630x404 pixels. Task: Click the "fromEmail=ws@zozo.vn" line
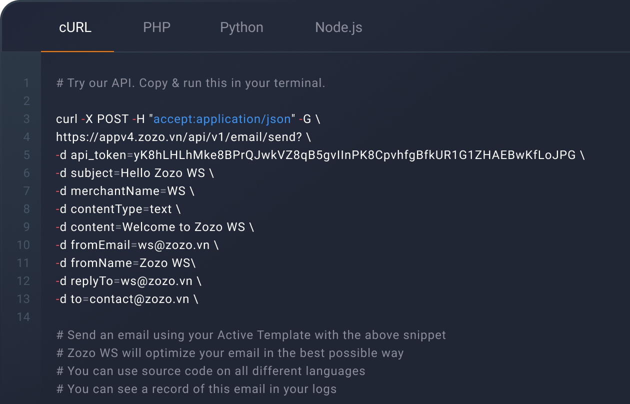(137, 245)
